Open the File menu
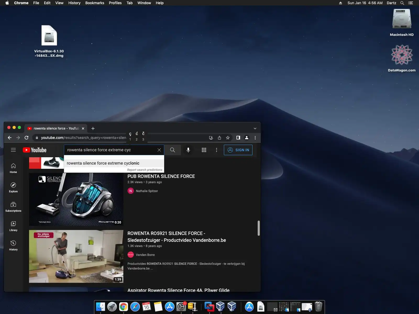Screen dimensions: 419x314 click(x=36, y=3)
